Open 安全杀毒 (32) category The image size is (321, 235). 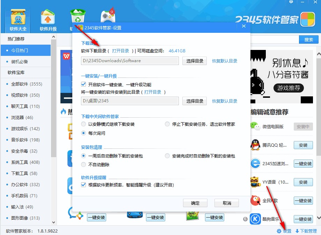point(25,151)
